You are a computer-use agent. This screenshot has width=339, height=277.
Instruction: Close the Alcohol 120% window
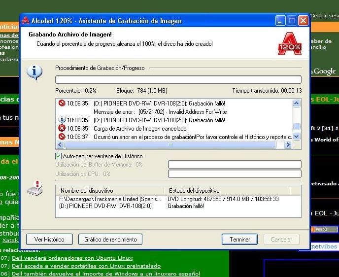(x=303, y=21)
